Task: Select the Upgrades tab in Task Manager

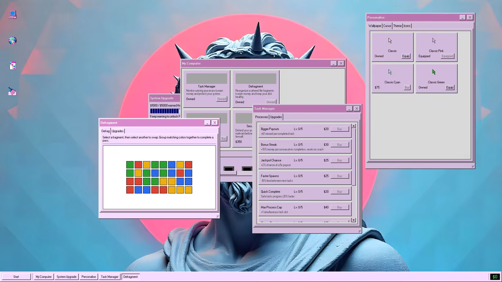Action: (x=276, y=117)
